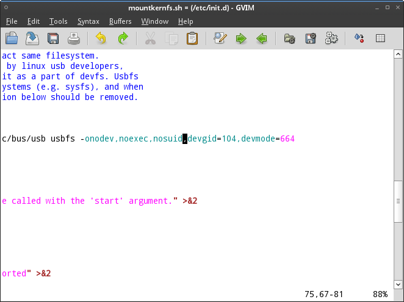Open the Syntax menu
404x302 pixels.
[x=88, y=21]
